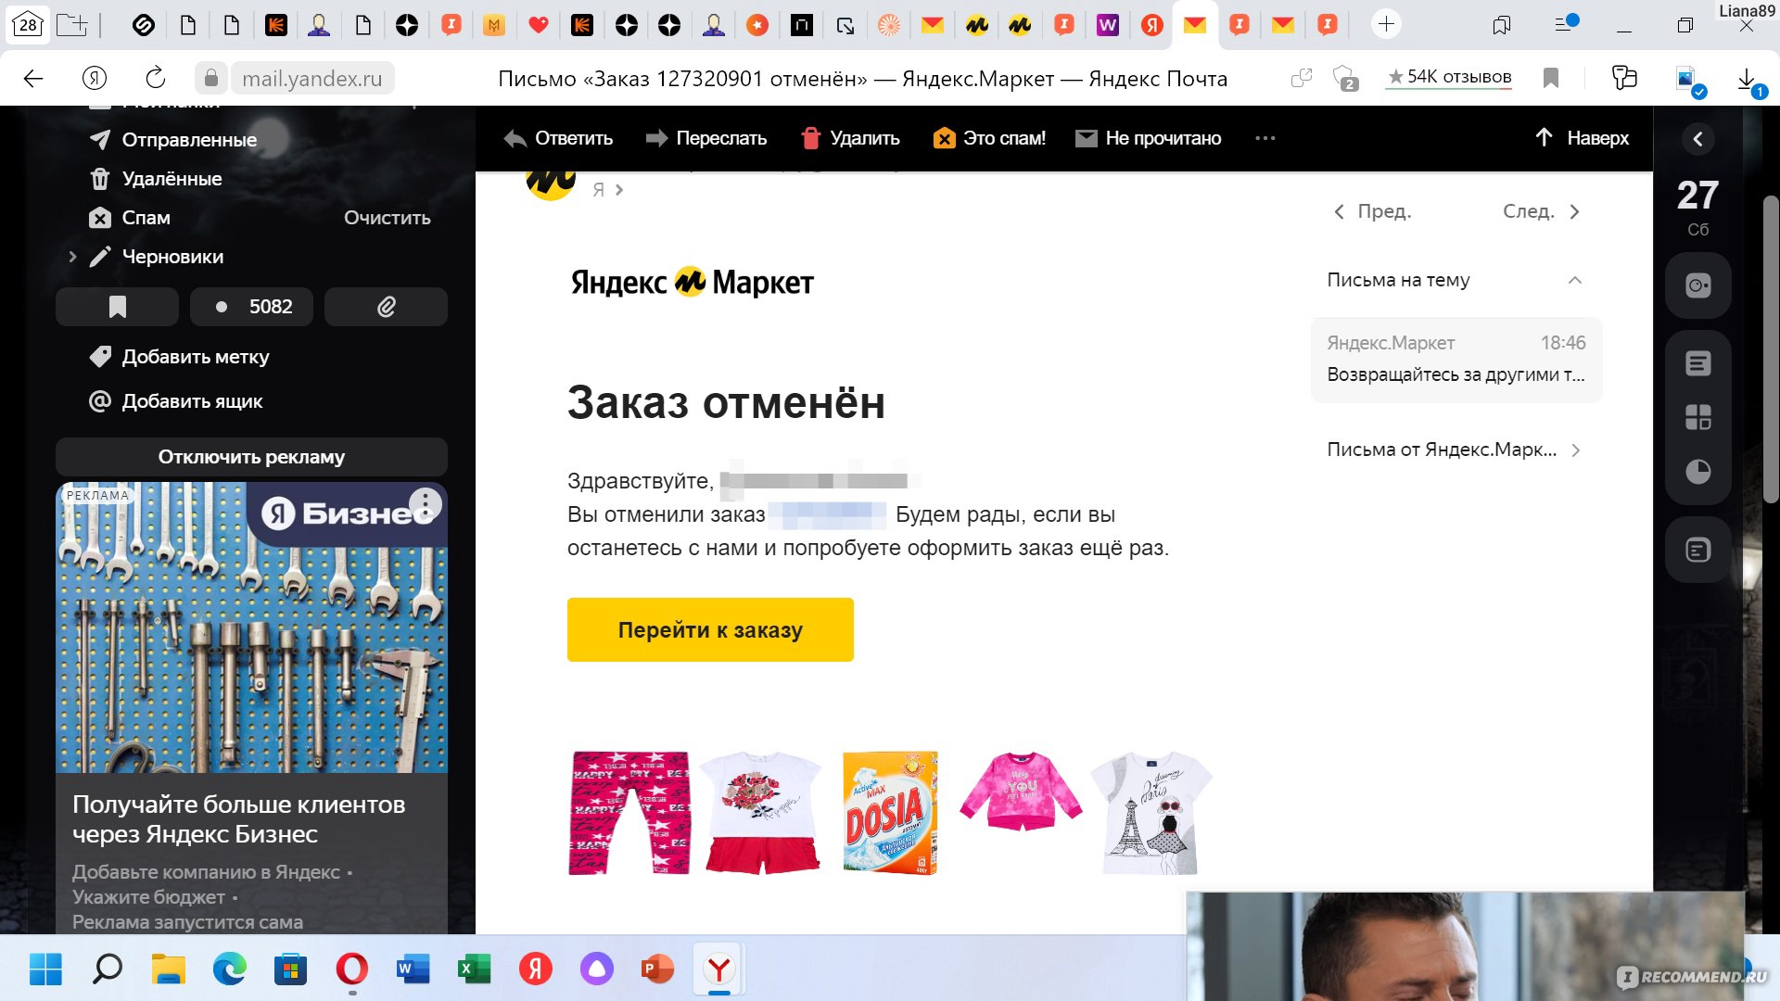Open the bottom list icon in right sidebar
Image resolution: width=1780 pixels, height=1001 pixels.
coord(1697,551)
